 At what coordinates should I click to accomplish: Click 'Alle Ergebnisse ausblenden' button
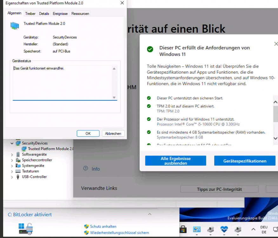click(x=175, y=161)
